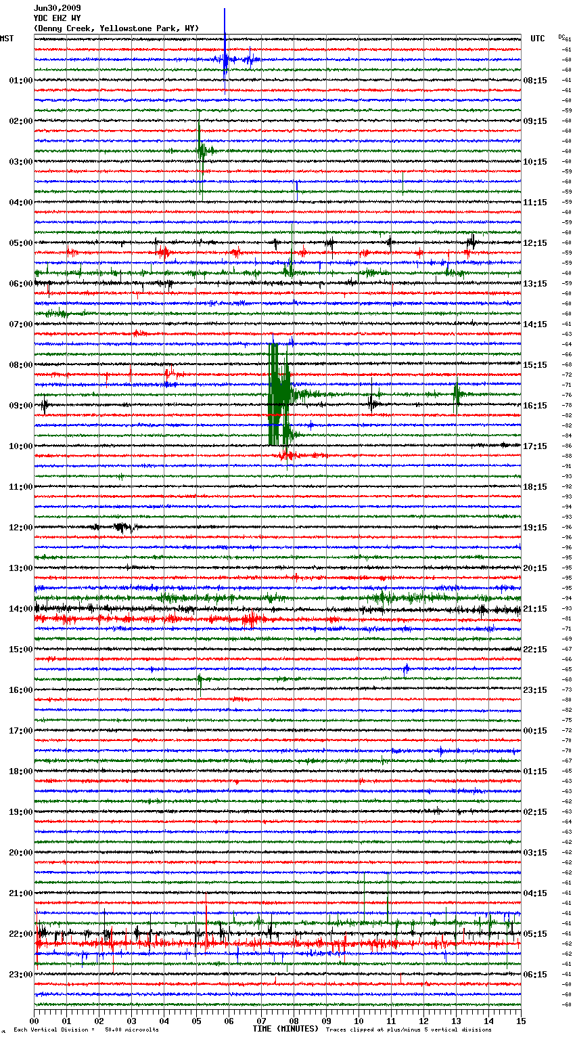Select the 12:15 UTC time label

pos(535,243)
